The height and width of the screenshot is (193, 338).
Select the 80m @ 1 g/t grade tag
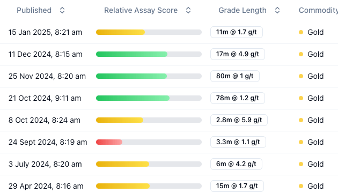point(235,76)
